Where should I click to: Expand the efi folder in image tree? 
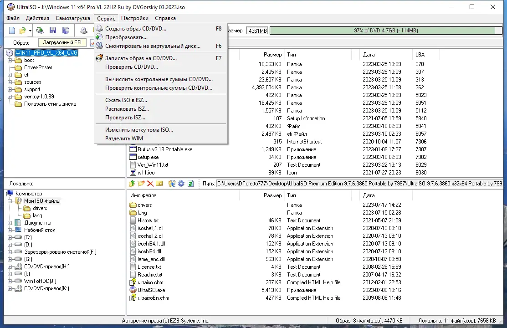(x=10, y=75)
